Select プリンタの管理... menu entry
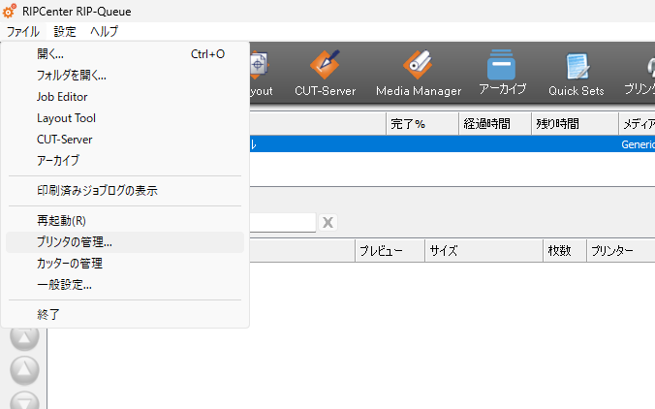The height and width of the screenshot is (409, 655). (125, 242)
